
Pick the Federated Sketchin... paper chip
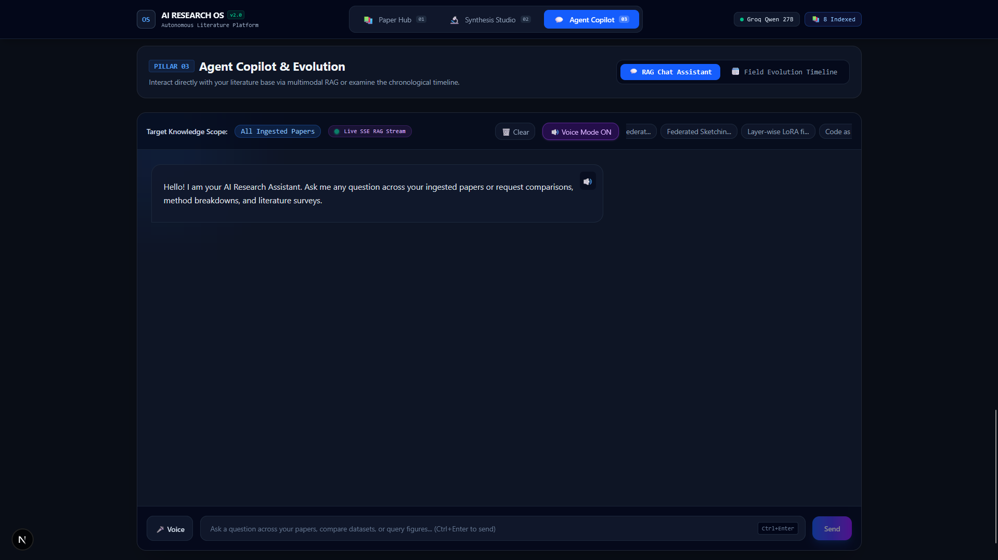click(x=698, y=132)
